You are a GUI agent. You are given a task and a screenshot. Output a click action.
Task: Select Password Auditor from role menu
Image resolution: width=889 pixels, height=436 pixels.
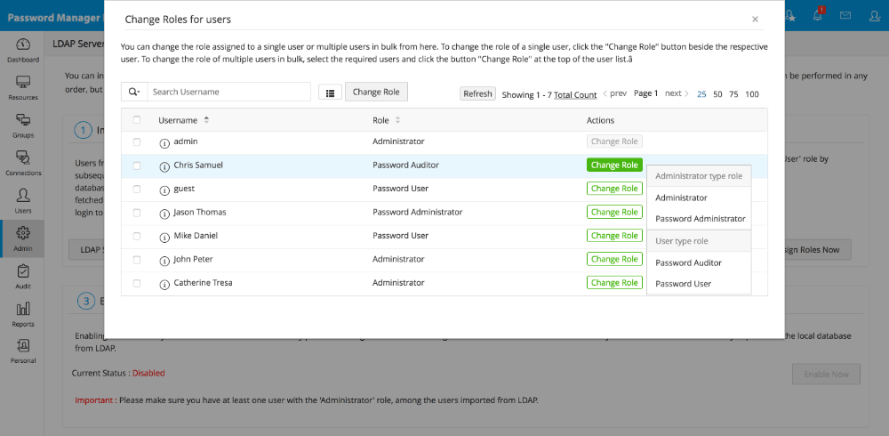click(x=688, y=262)
